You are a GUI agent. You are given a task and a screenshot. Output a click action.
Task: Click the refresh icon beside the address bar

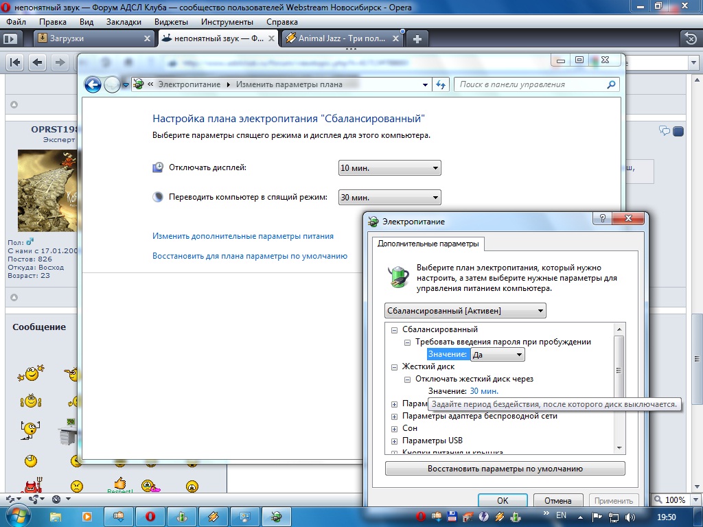point(441,84)
